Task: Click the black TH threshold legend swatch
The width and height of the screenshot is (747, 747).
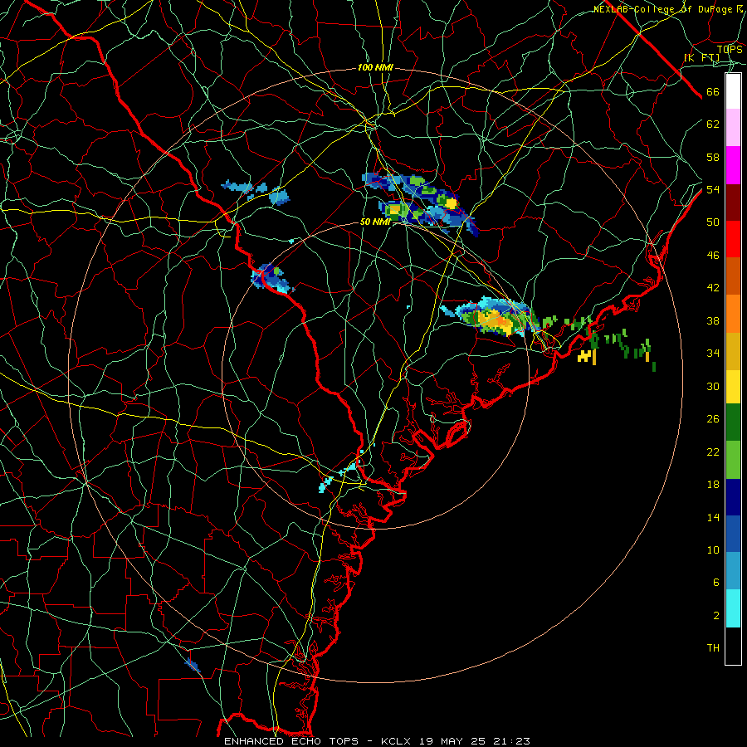Action: click(733, 646)
